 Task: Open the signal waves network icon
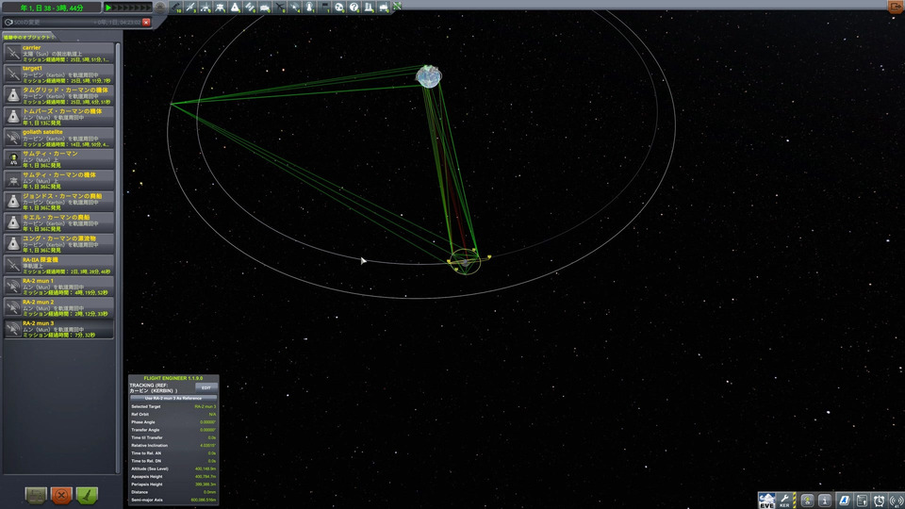896,501
